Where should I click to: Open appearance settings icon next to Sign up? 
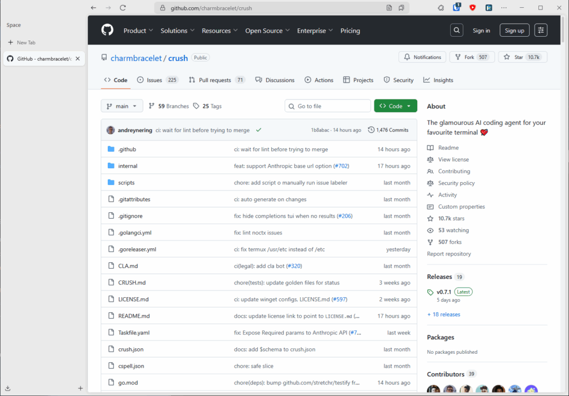pos(541,31)
